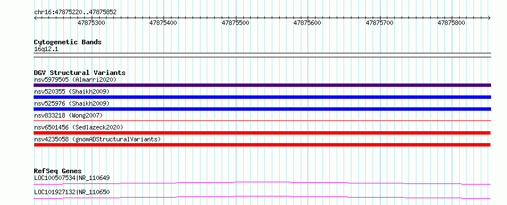Image resolution: width=507 pixels, height=205 pixels.
Task: Click the chr16:47875220..47875852 region label
Action: [x=75, y=12]
